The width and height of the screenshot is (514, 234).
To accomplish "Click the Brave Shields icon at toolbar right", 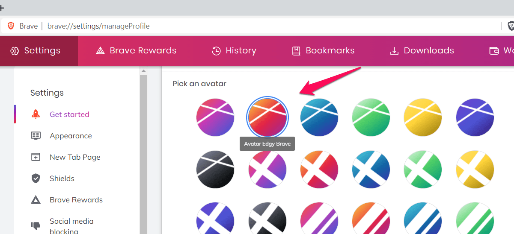I will tap(510, 26).
